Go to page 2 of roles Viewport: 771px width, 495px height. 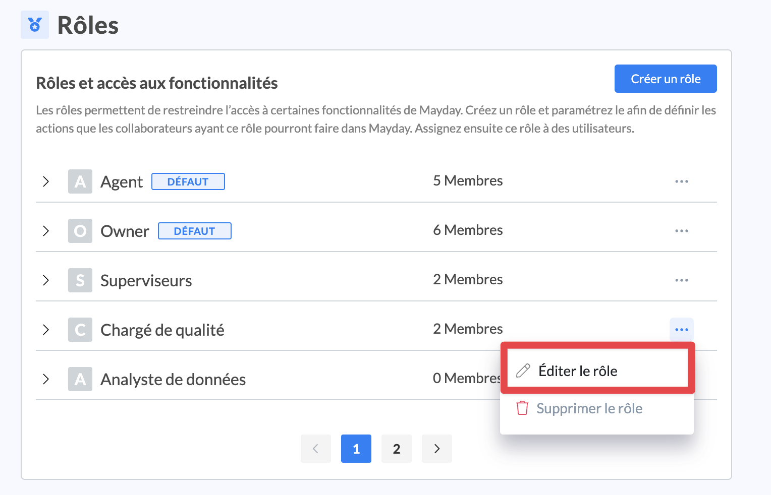point(396,449)
